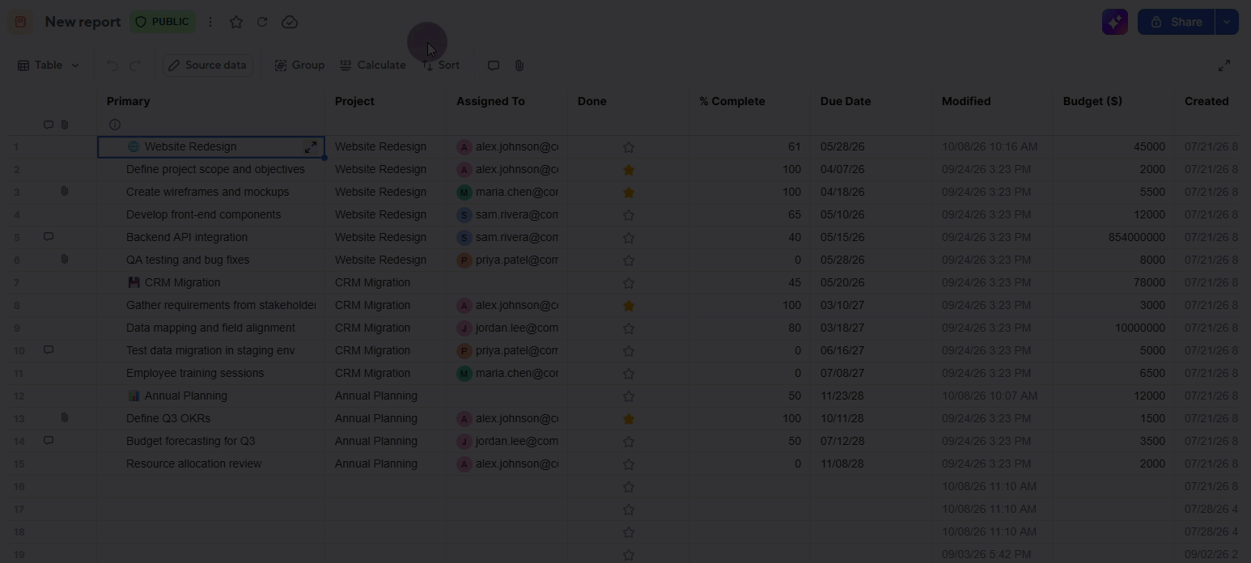
Task: Click the Group button
Action: coord(299,66)
